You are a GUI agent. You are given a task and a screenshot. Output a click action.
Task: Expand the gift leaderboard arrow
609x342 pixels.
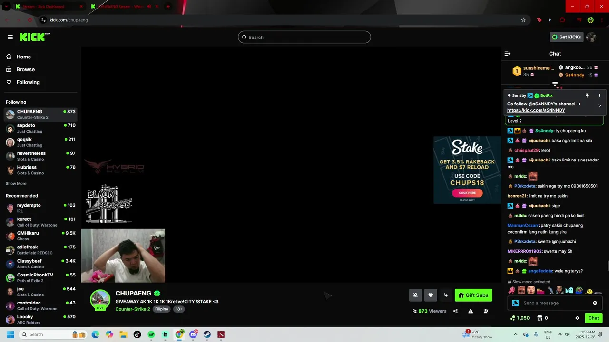555,84
